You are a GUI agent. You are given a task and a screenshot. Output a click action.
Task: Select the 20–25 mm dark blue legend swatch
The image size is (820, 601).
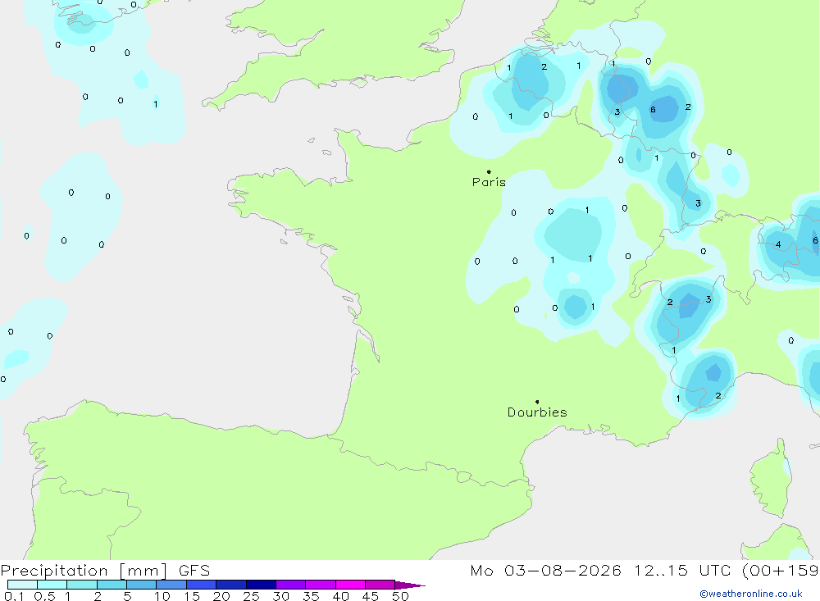[x=231, y=585]
